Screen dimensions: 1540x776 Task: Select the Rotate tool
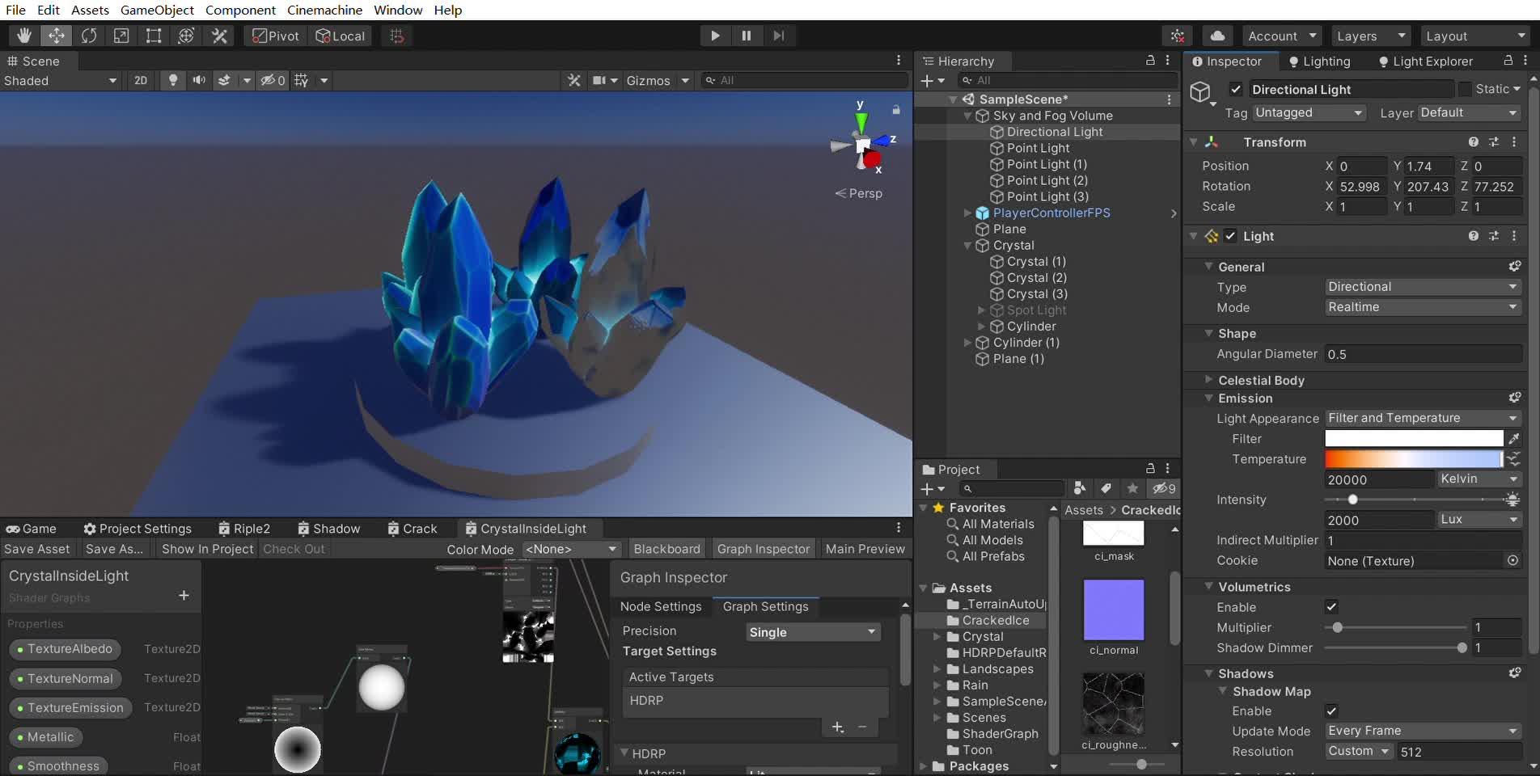coord(89,36)
